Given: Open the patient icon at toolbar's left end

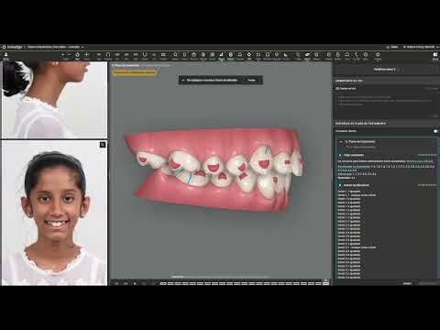Looking at the screenshot, I should [5, 56].
